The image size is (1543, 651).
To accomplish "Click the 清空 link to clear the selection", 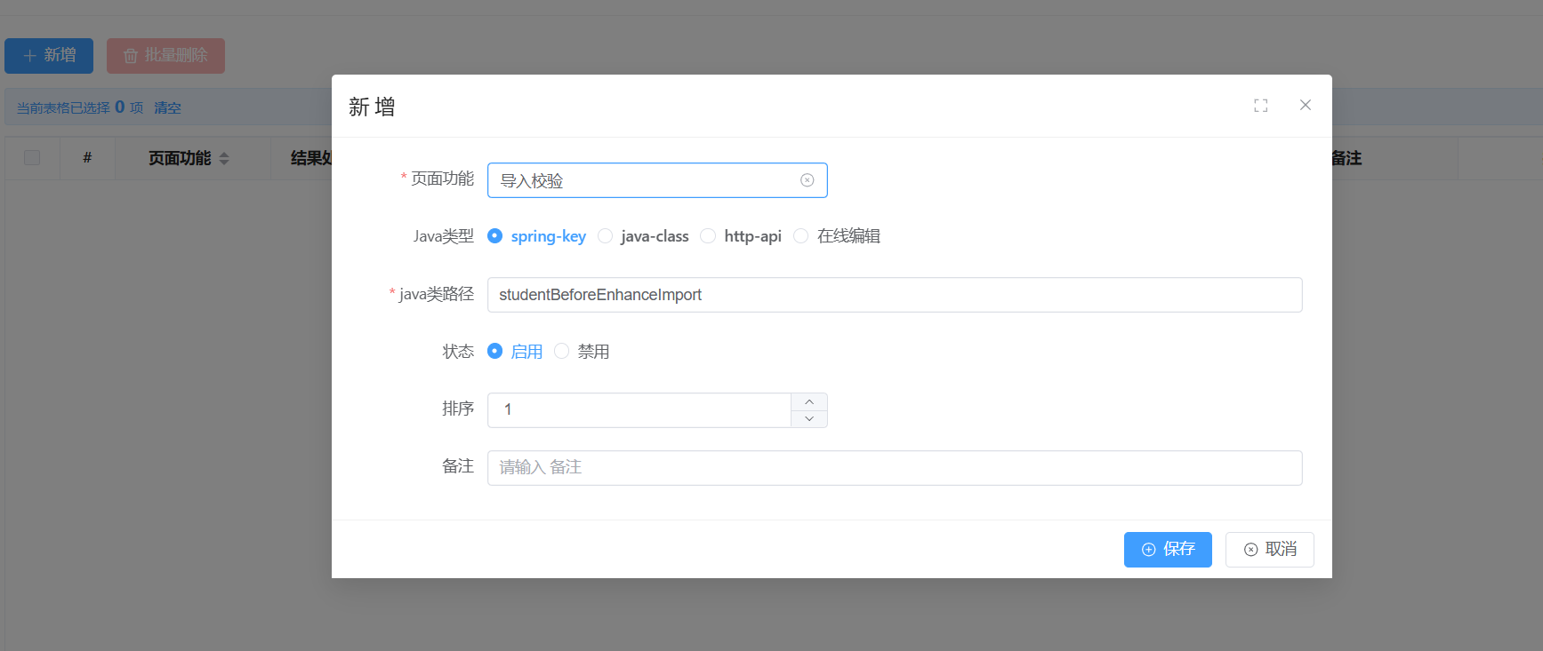I will click(167, 107).
